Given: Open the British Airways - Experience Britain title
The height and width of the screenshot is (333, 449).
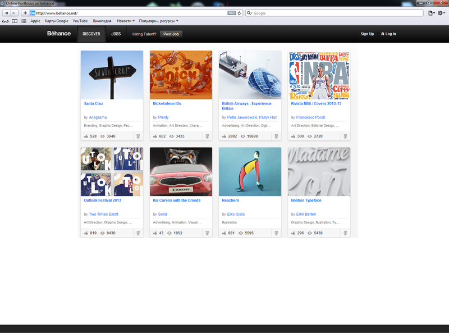Looking at the screenshot, I should coord(246,106).
